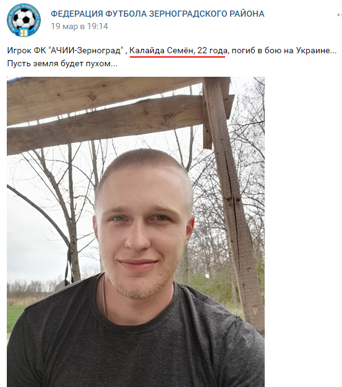Screen dimensions: 342x387
Task: Click the line "Пусть земля будет пухом..."
Action: tap(62, 64)
